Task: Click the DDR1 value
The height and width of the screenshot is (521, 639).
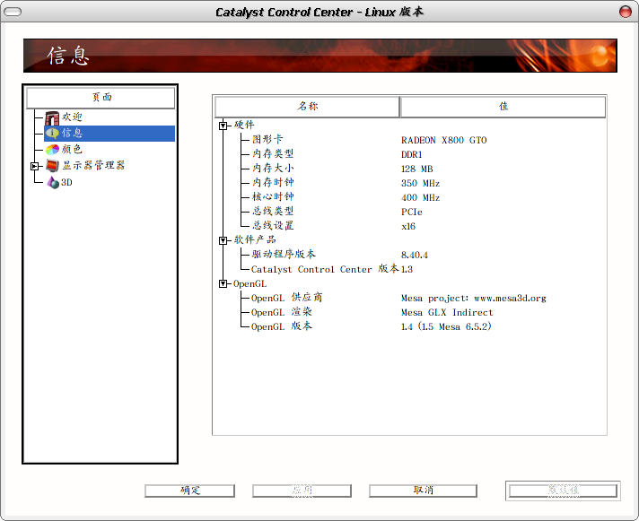Action: click(x=412, y=154)
